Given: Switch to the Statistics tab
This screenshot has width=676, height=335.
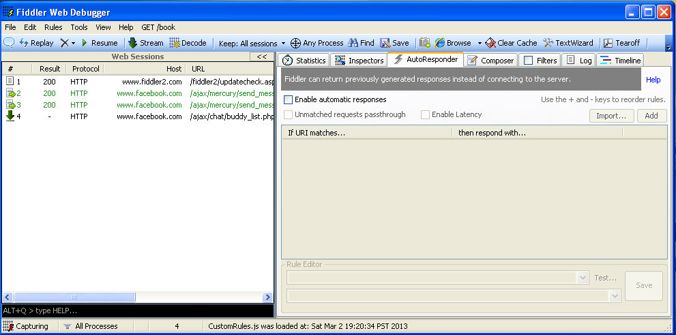Looking at the screenshot, I should pos(304,61).
